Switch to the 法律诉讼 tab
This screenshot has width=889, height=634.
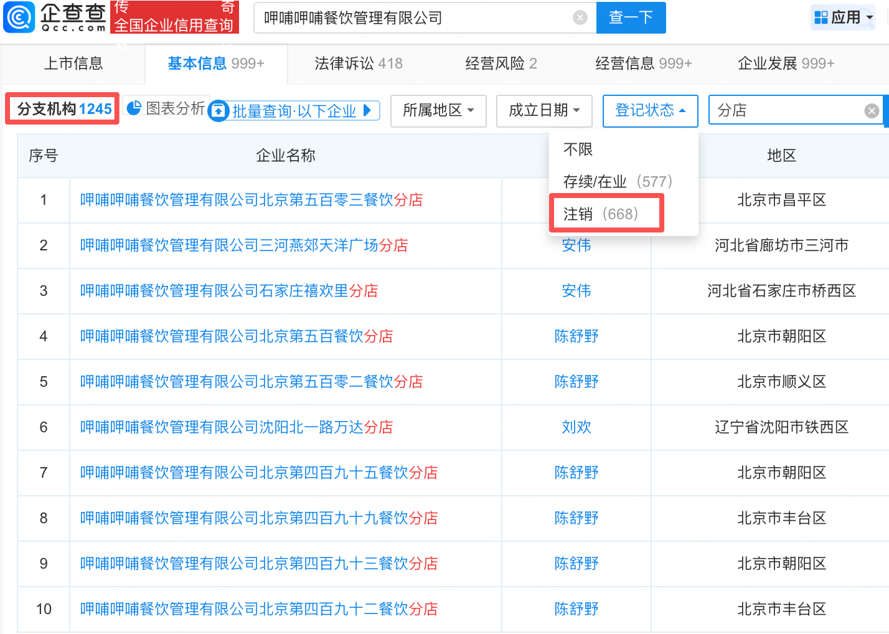358,64
